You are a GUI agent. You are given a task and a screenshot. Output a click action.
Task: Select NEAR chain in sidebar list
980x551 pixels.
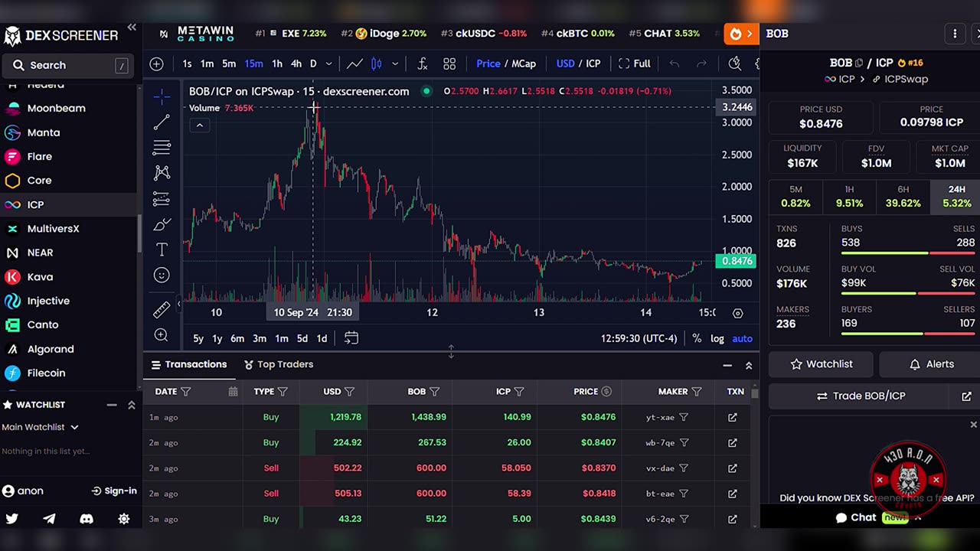click(40, 253)
